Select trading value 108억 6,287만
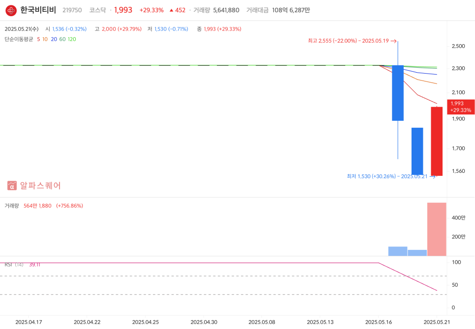Screen dimensions: 475x329 (x=291, y=10)
